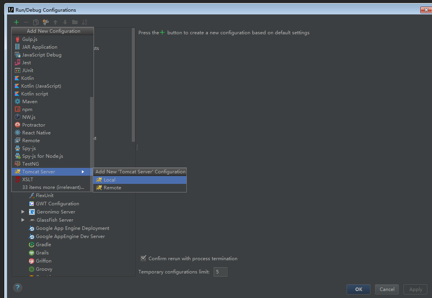The width and height of the screenshot is (432, 298).
Task: Click the JUnit icon
Action: point(18,71)
